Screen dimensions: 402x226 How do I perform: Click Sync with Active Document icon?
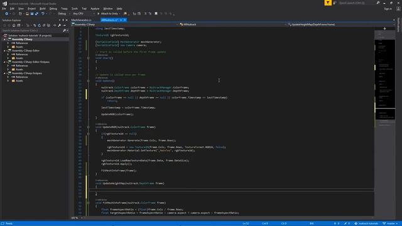[x=35, y=25]
